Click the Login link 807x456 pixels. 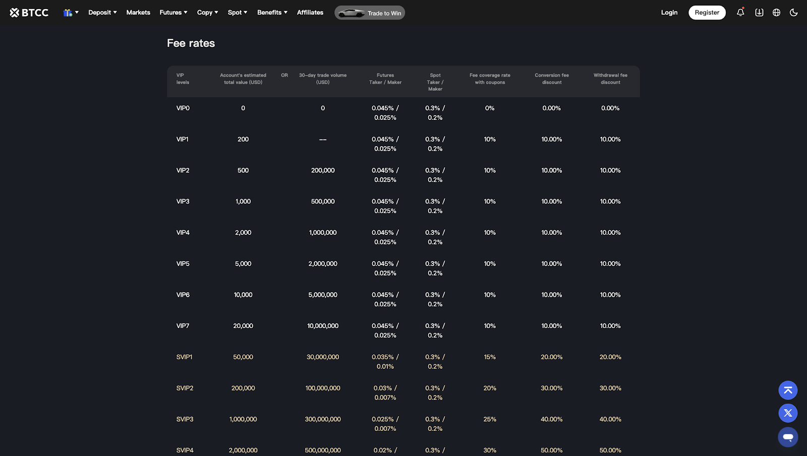[669, 13]
